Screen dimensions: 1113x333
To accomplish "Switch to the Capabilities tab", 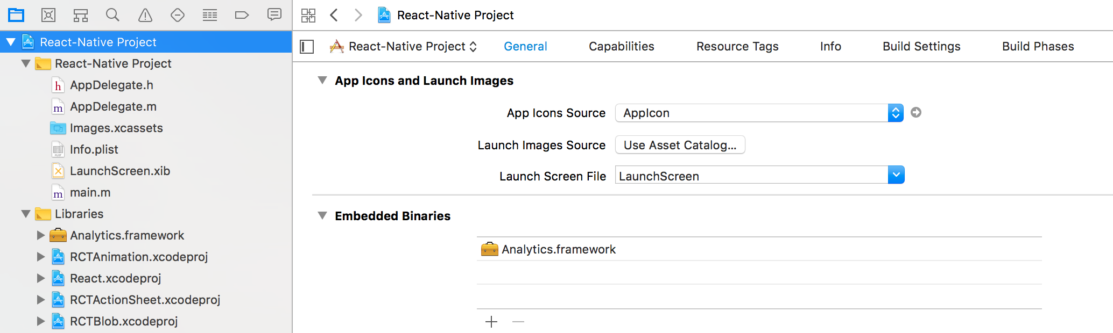I will (621, 47).
